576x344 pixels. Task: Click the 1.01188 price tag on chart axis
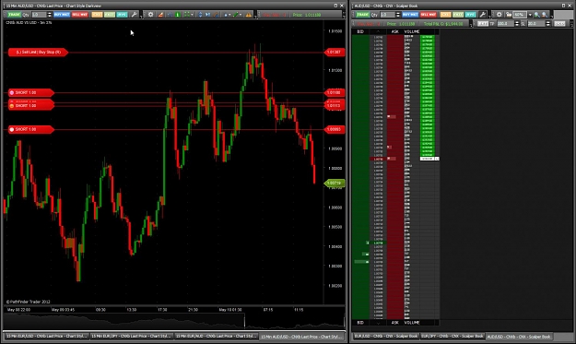pyautogui.click(x=335, y=92)
